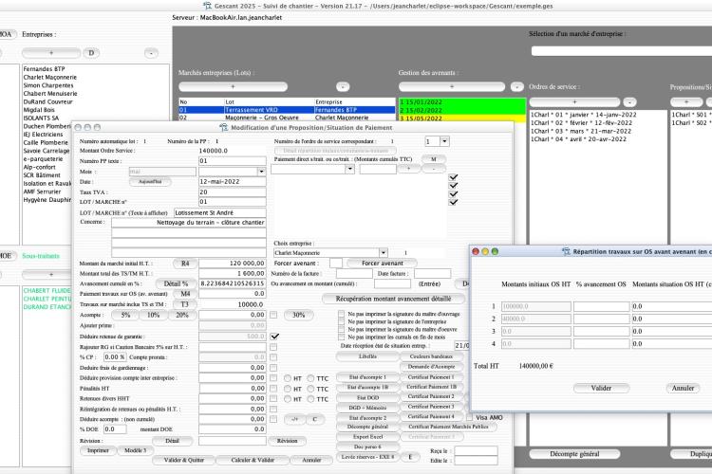Select yellow avenant entry 3 15/05/2022
The width and height of the screenshot is (712, 474).
(x=462, y=118)
